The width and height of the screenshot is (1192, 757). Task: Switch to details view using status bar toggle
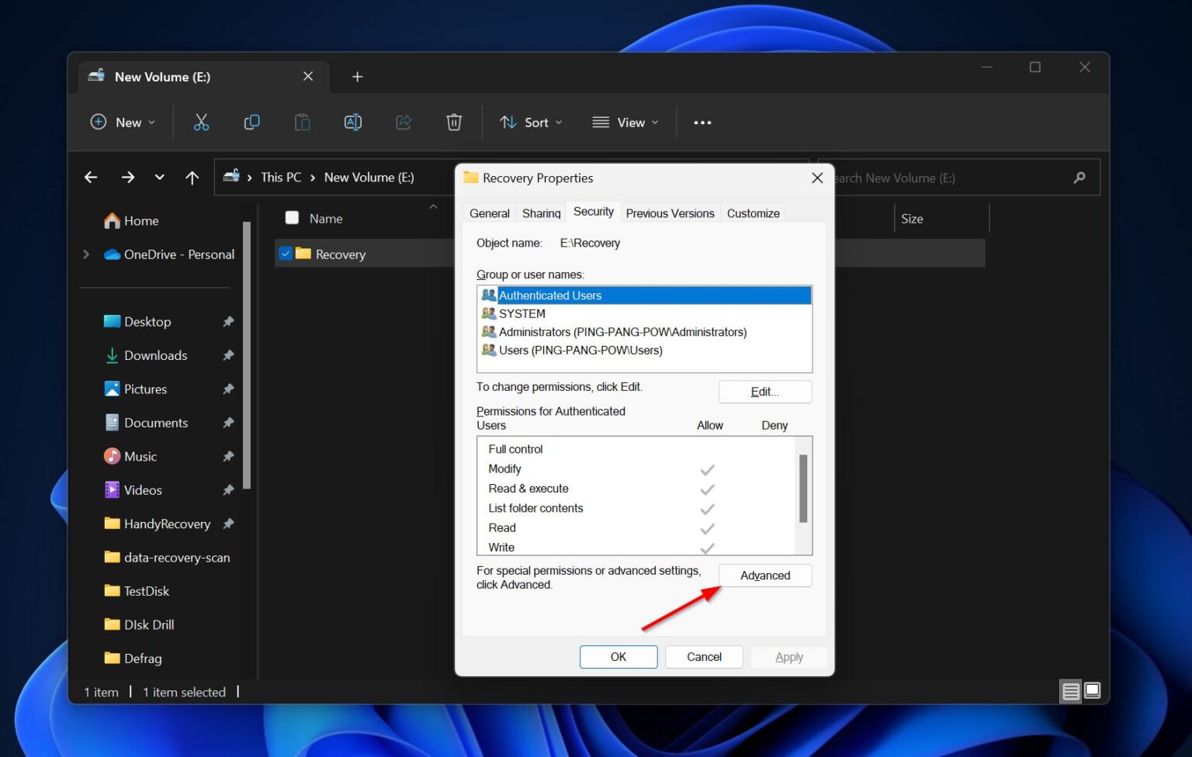(x=1071, y=690)
